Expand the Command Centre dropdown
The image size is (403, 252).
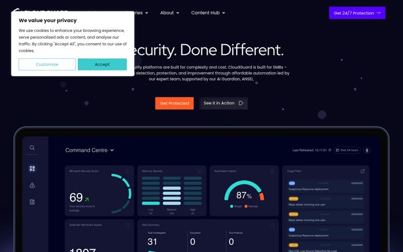click(x=112, y=150)
